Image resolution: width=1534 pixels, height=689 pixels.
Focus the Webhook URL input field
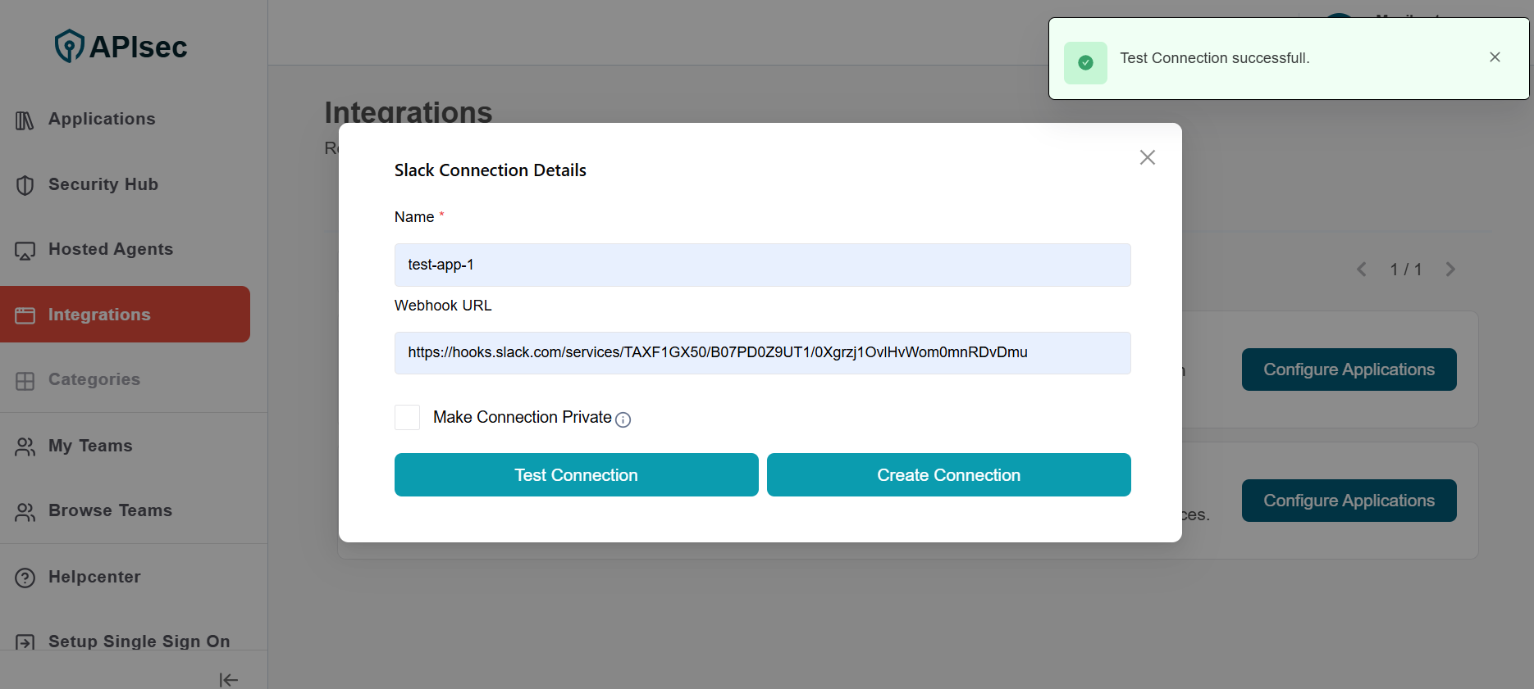(x=762, y=353)
